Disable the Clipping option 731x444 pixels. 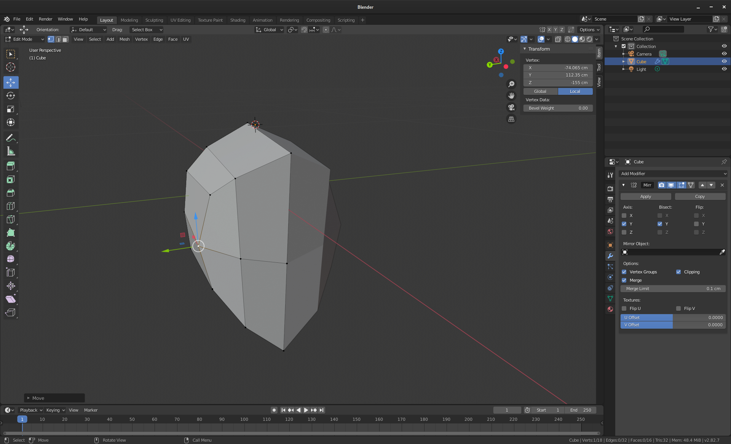pyautogui.click(x=678, y=272)
